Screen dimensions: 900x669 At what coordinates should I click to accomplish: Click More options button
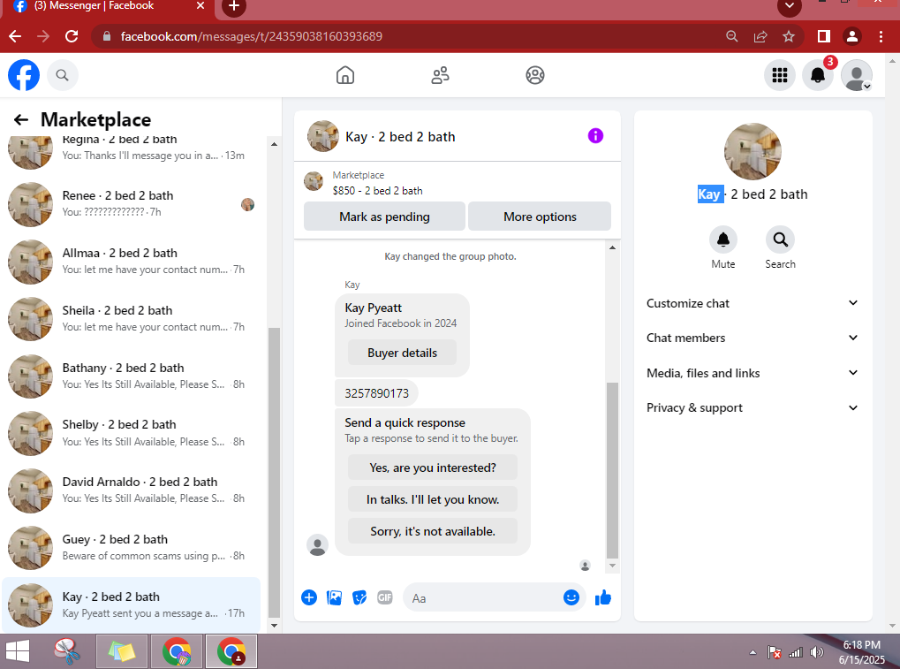(540, 217)
